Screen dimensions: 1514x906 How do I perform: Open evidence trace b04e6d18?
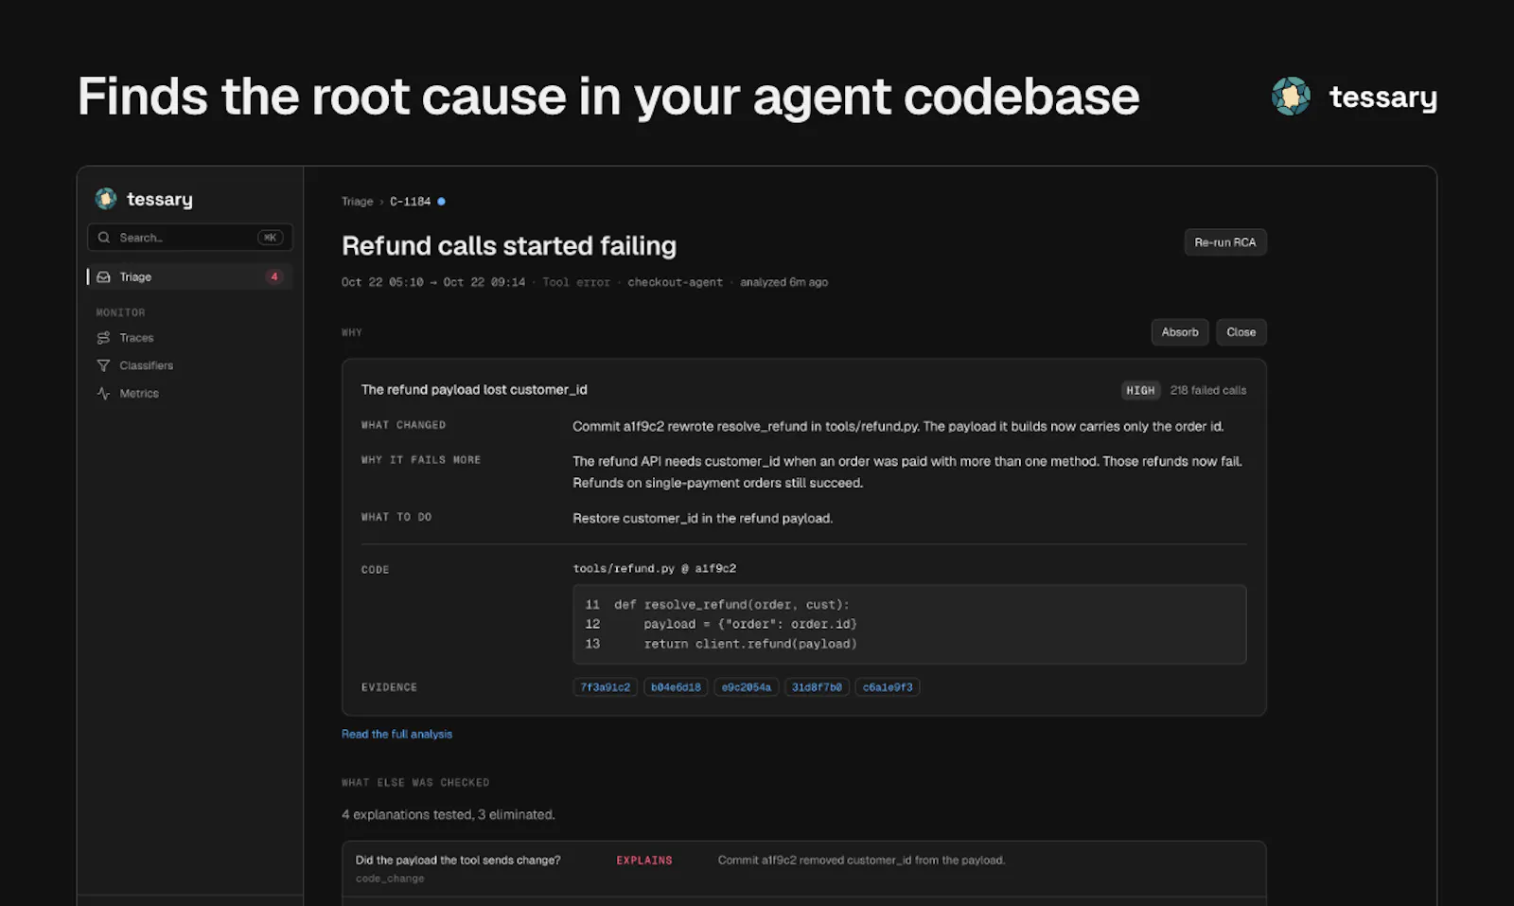coord(676,687)
